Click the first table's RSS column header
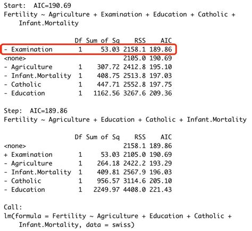 [140, 41]
